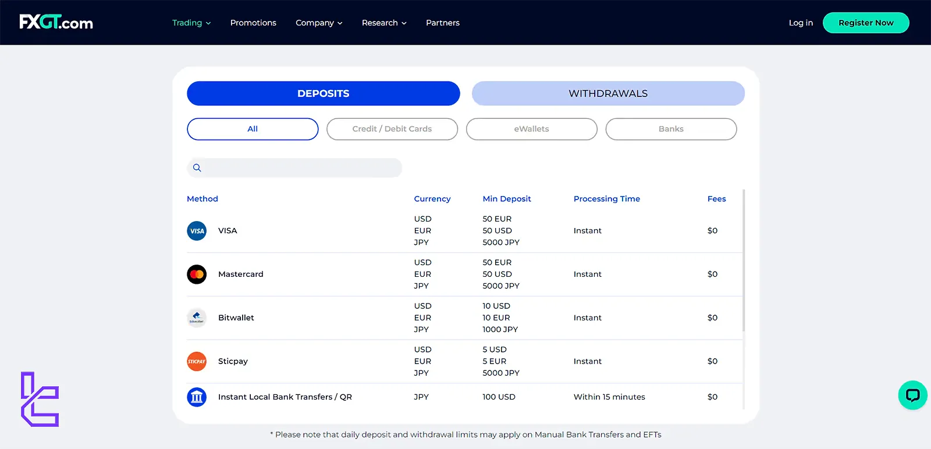Click the Sticpay method name

click(233, 362)
